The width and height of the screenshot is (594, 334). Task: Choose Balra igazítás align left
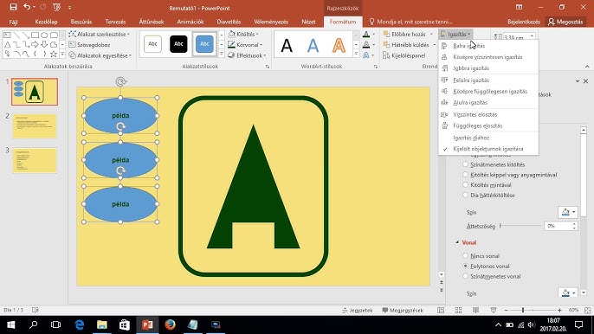[488, 46]
